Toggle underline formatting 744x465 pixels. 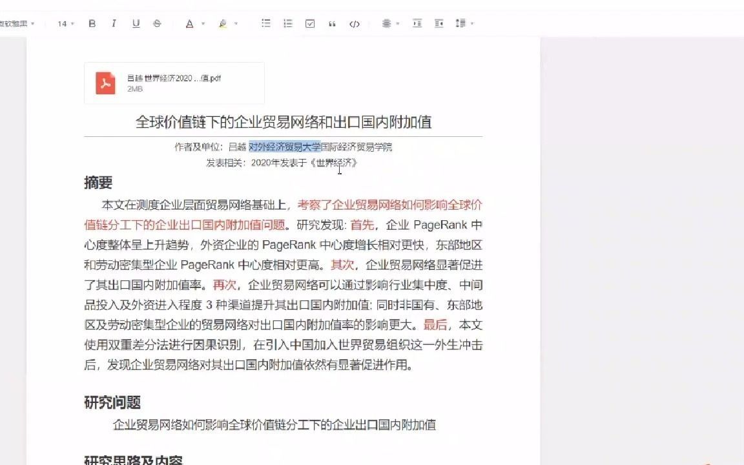(x=136, y=23)
